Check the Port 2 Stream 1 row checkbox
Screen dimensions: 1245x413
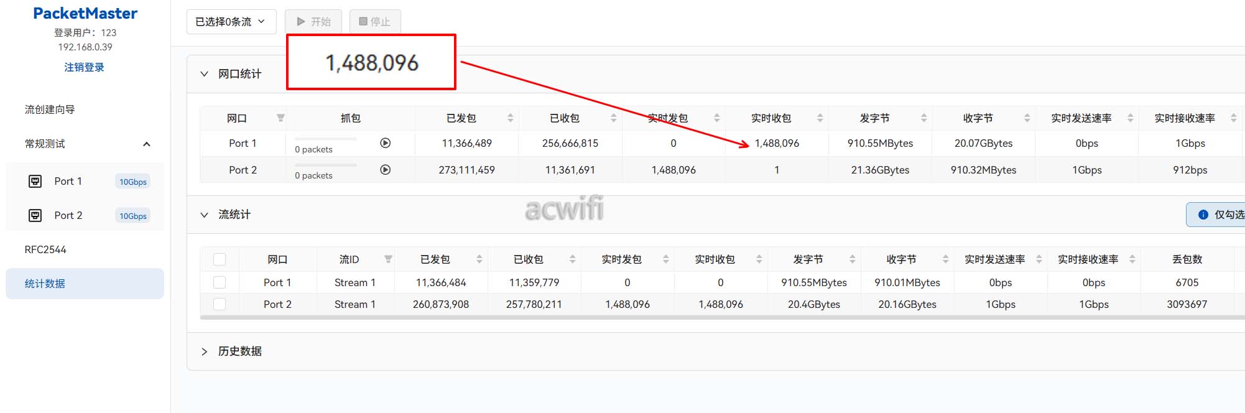point(220,304)
